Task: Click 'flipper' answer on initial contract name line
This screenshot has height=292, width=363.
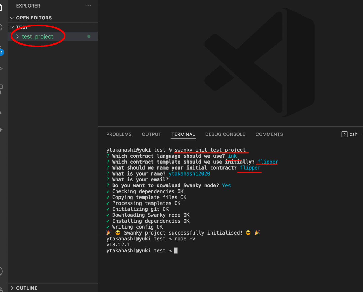Action: (250, 168)
